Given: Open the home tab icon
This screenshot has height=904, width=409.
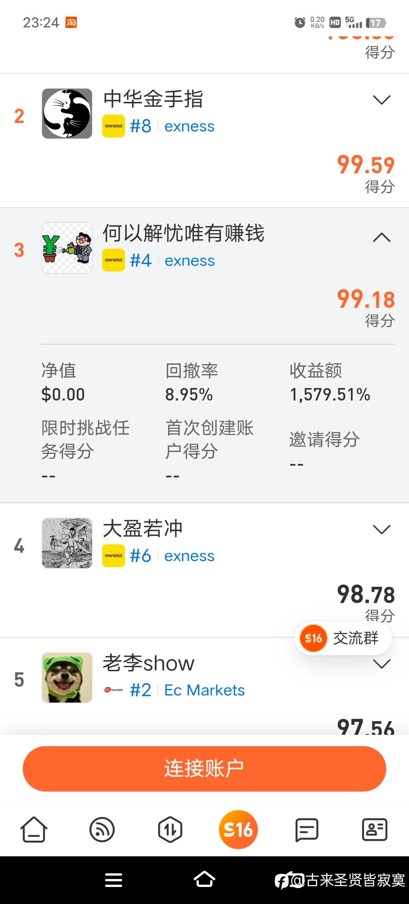Looking at the screenshot, I should (x=34, y=829).
